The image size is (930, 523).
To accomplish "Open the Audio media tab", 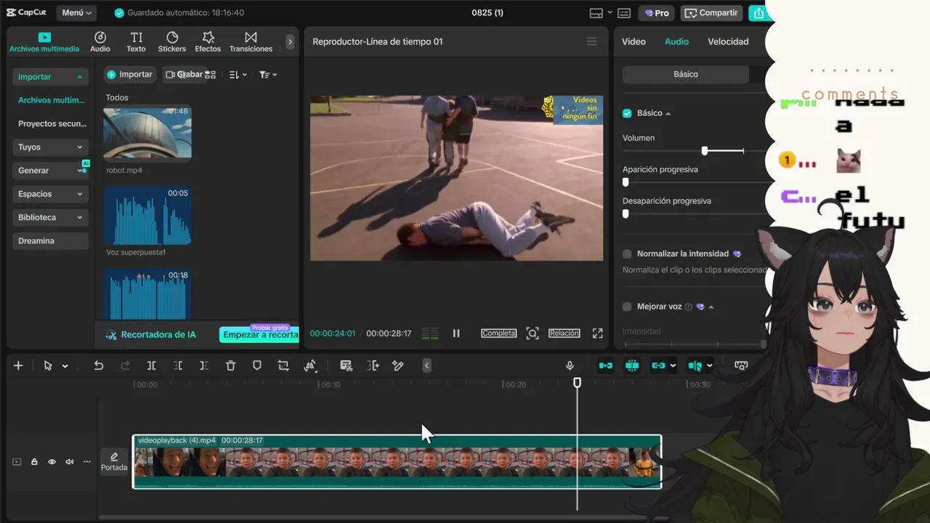I will click(100, 42).
